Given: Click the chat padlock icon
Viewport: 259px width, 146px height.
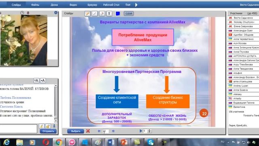Looking at the screenshot, I should 48,126.
